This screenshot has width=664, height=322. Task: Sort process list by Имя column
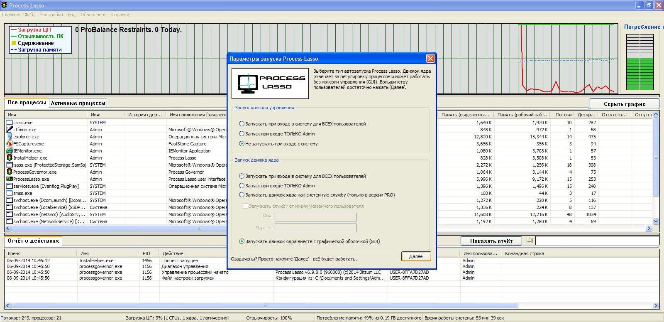point(46,115)
